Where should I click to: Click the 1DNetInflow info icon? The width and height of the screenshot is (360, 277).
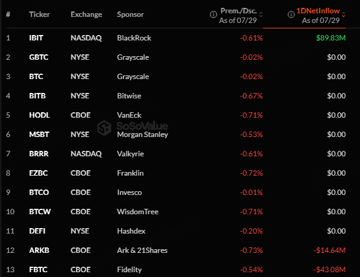[x=291, y=14]
